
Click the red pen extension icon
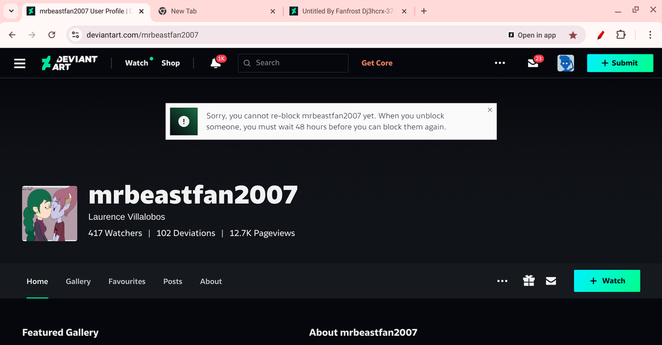tap(600, 35)
